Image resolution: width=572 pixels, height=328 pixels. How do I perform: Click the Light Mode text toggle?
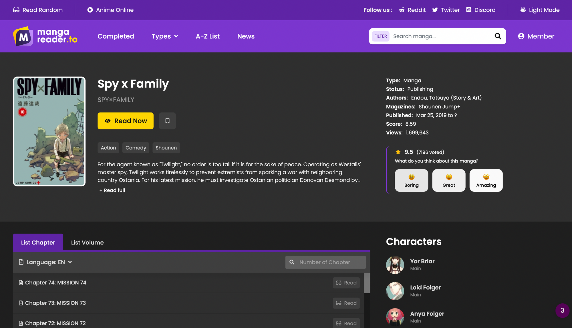(544, 10)
